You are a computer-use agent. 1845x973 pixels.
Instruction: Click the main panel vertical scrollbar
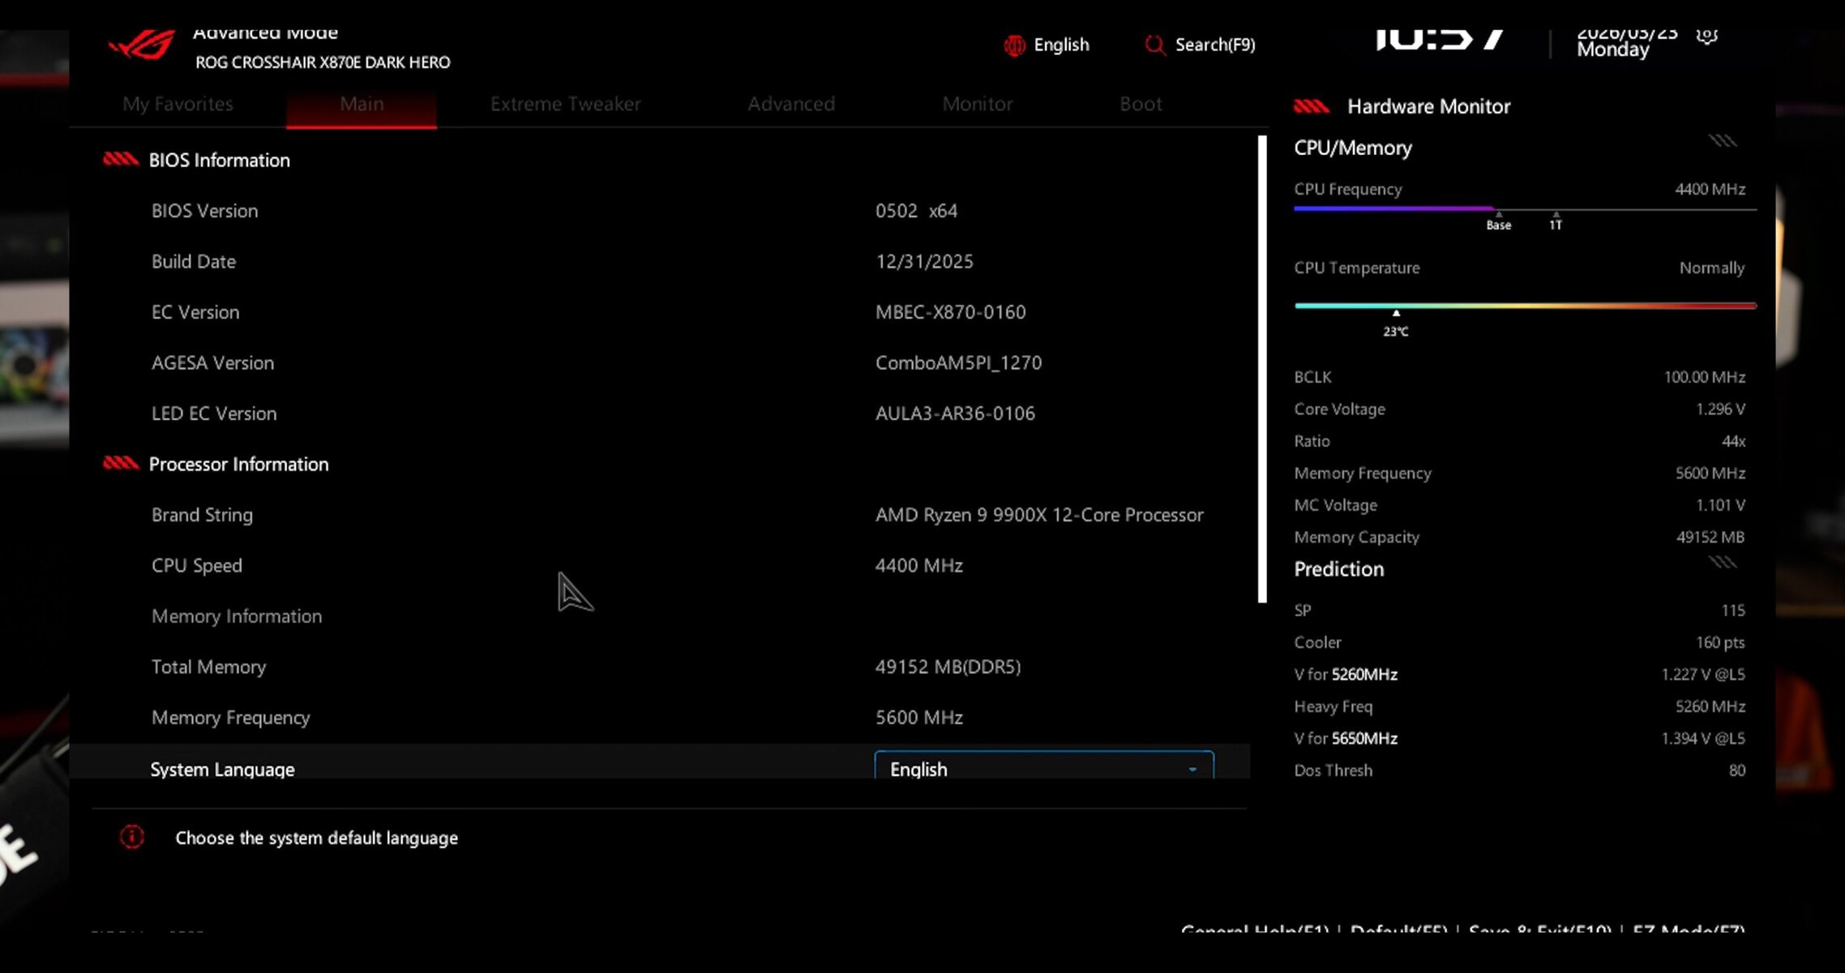click(x=1262, y=369)
